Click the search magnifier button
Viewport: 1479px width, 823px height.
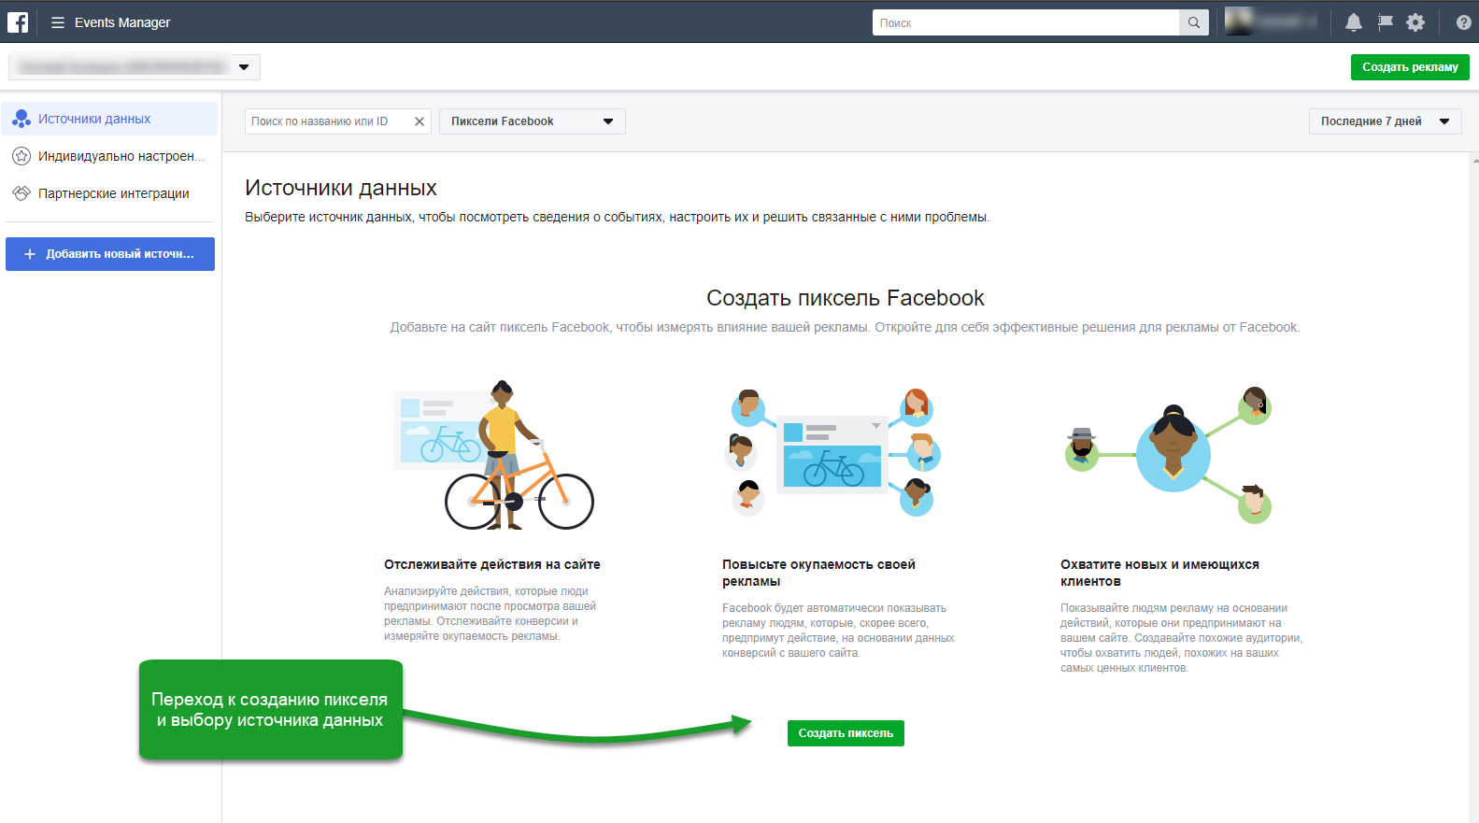click(x=1194, y=22)
